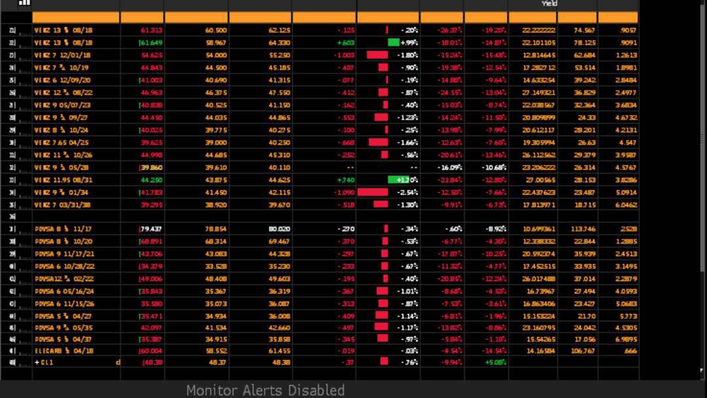Screen dimensions: 707x398
Task: Select the VENZ 9 ¼ 05/28 bond
Action: [x=62, y=168]
